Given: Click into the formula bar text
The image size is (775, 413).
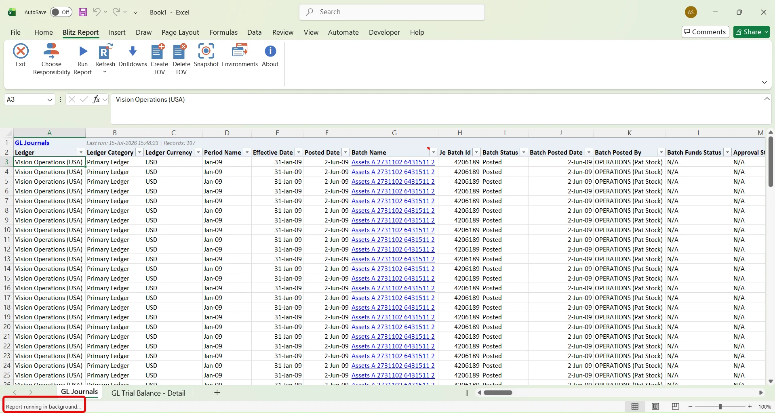Looking at the screenshot, I should coord(150,99).
